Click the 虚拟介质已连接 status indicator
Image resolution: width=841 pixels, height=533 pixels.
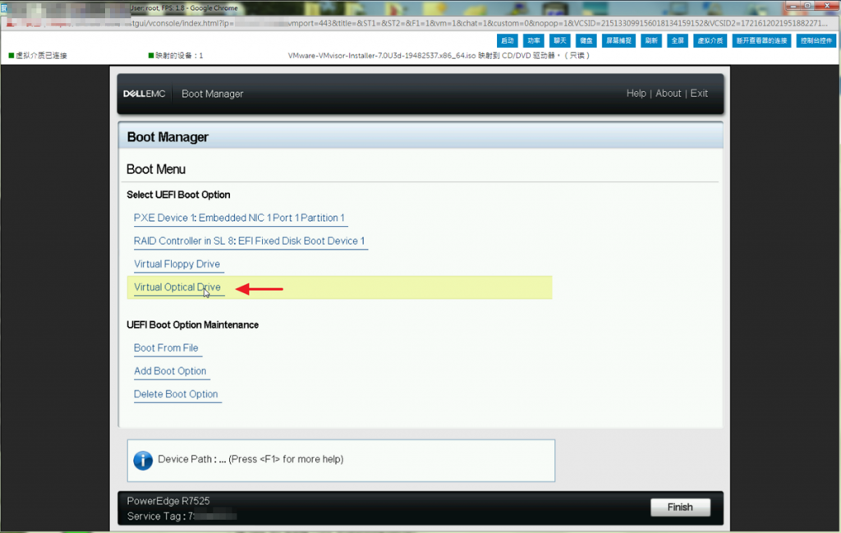38,55
